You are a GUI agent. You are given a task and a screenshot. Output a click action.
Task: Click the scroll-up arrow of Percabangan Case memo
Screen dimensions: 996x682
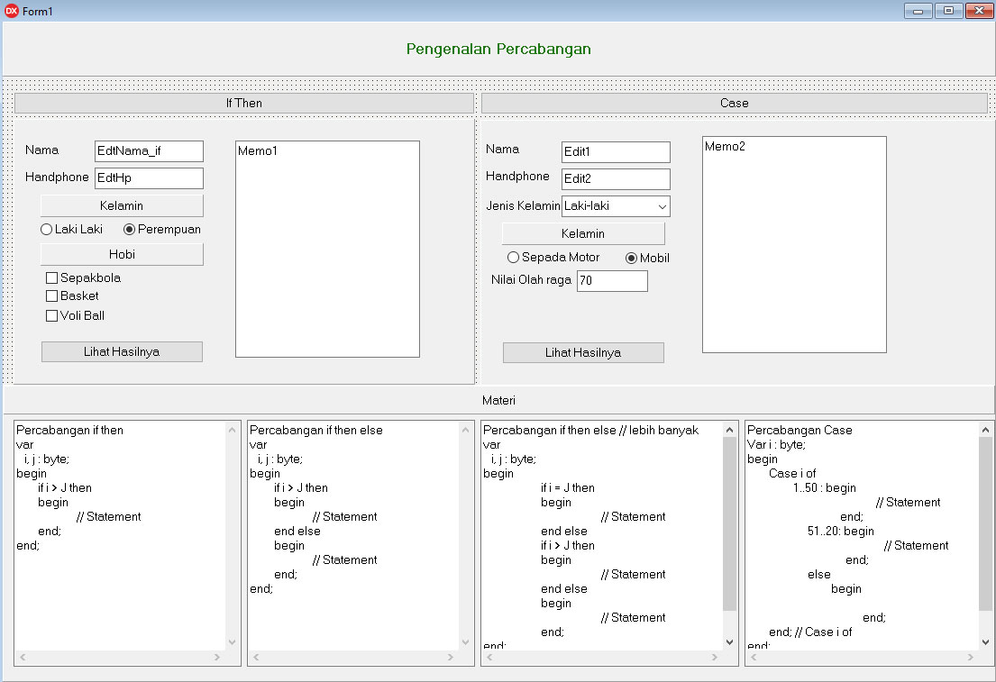coord(986,430)
